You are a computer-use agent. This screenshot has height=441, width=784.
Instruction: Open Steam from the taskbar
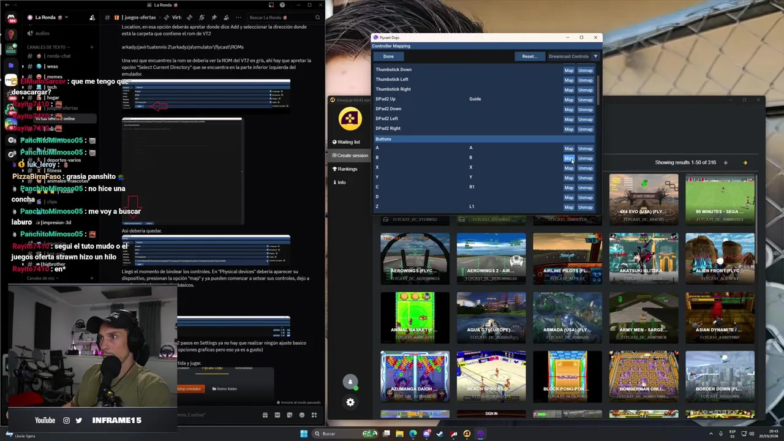click(x=440, y=434)
